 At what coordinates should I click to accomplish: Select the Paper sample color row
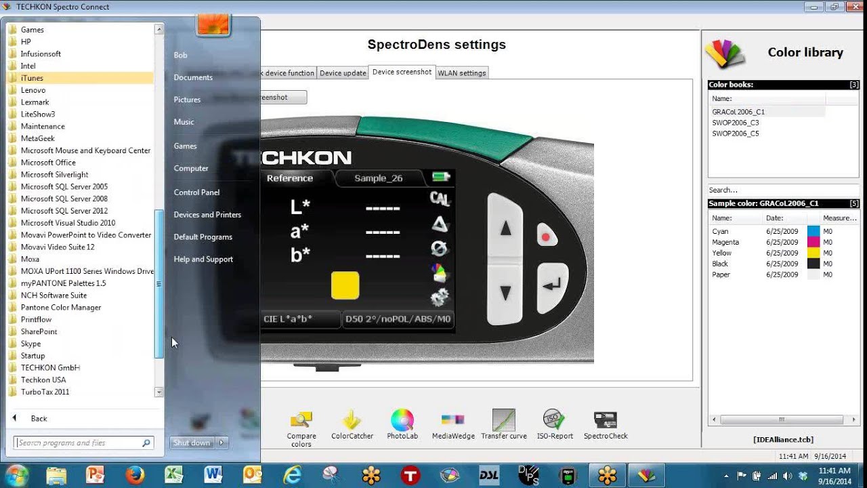coord(784,274)
